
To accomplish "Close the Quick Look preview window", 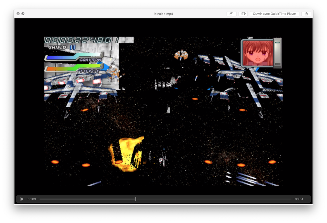I will (18, 14).
